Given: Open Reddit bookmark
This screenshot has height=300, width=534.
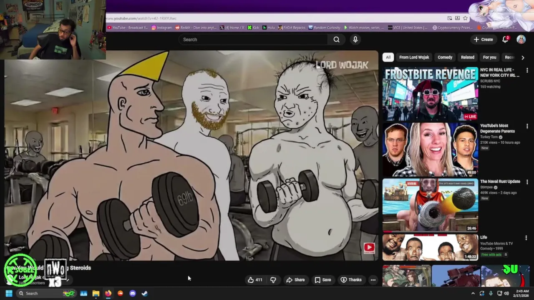Looking at the screenshot, I should (x=196, y=27).
